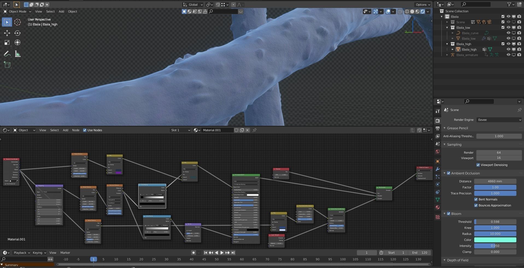The image size is (524, 268).
Task: Hide Ebola_high collection with eye icon
Action: point(508,44)
